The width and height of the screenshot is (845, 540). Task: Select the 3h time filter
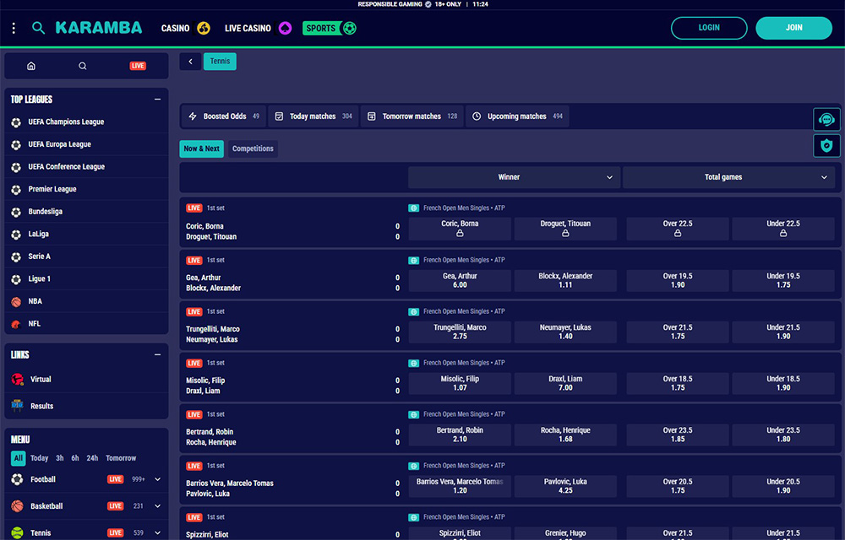coord(60,458)
